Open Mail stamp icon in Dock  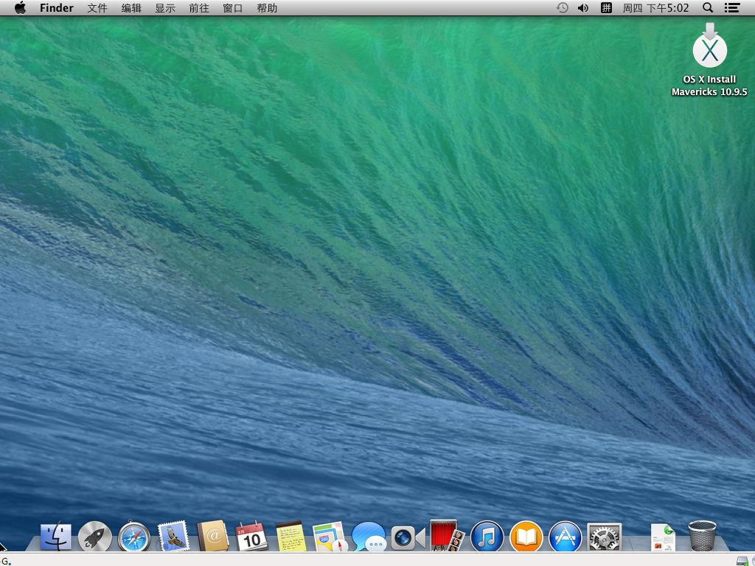(173, 537)
